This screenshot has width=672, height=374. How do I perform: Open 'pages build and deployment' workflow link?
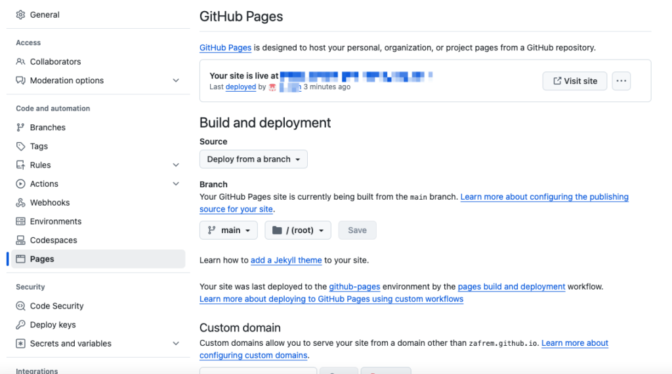[511, 287]
